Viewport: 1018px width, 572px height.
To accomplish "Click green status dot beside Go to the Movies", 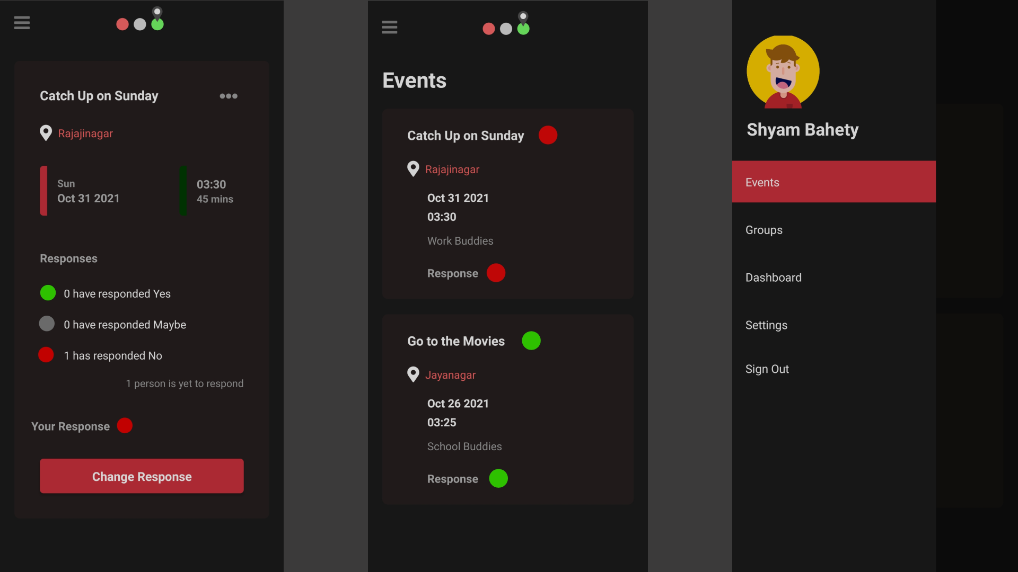I will tap(531, 341).
